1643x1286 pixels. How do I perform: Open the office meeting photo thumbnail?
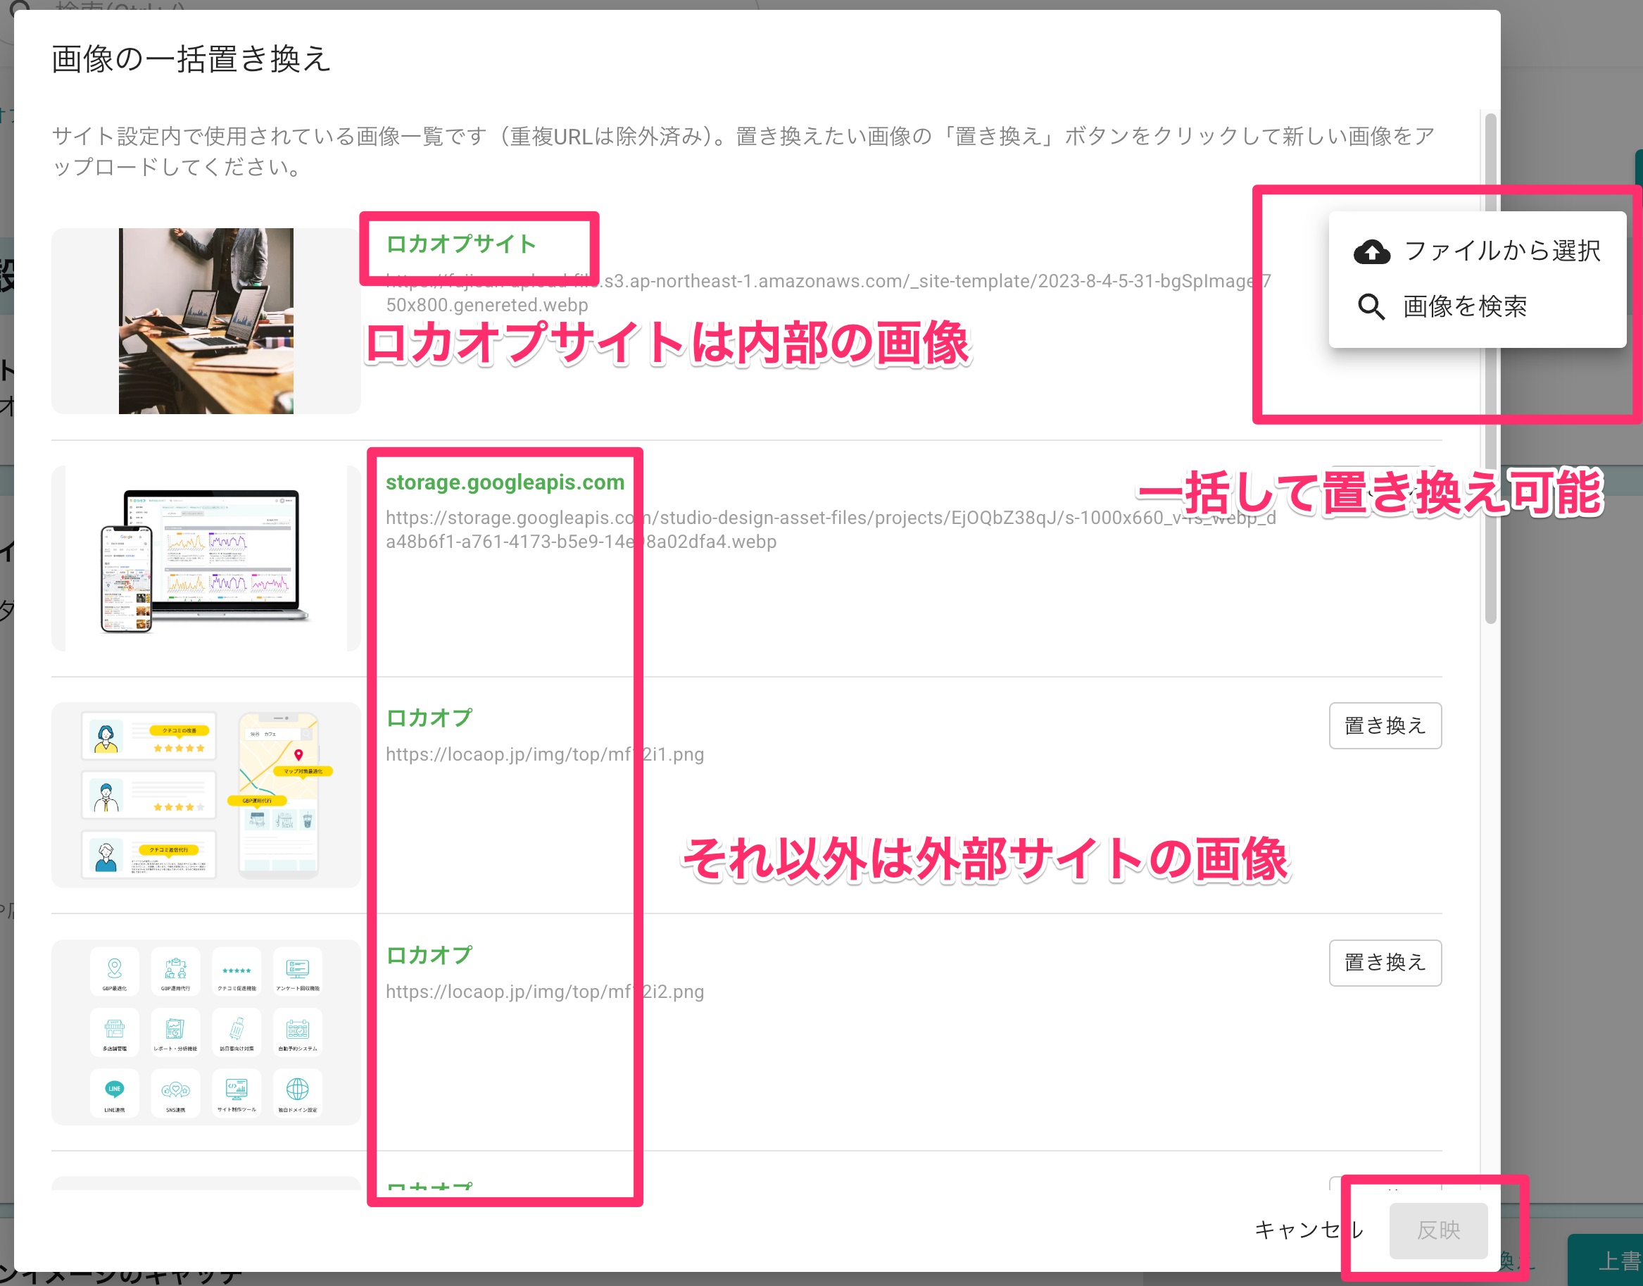coord(206,320)
